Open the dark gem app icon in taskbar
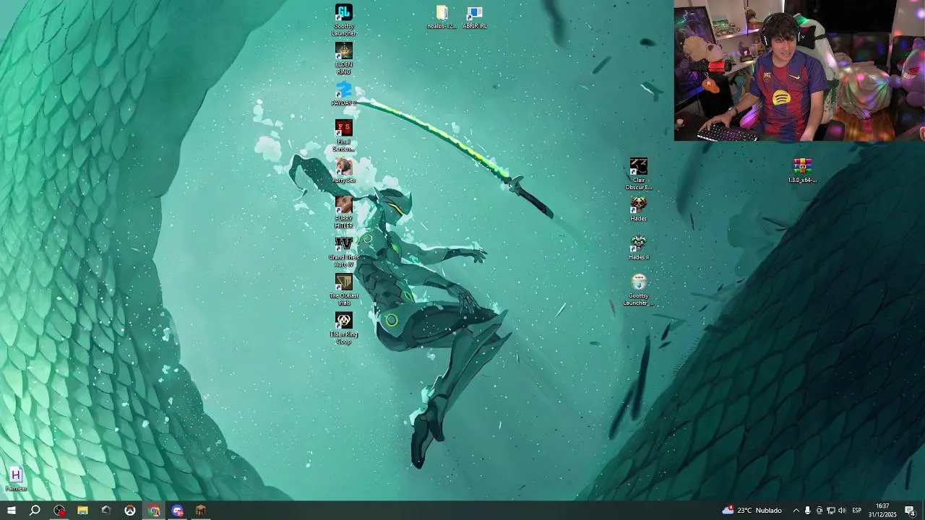 pos(106,511)
